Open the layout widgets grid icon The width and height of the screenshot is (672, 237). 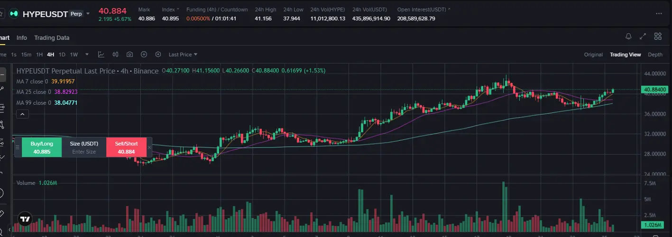[x=658, y=36]
